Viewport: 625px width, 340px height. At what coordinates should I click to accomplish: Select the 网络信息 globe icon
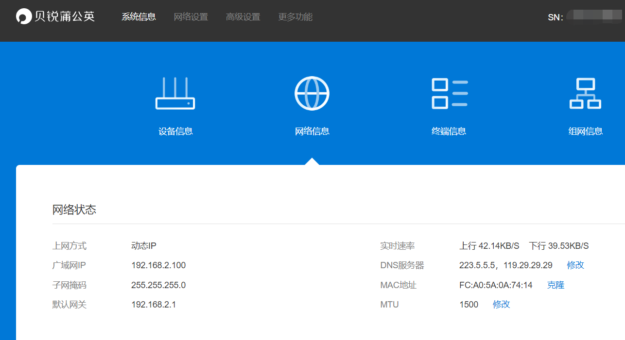coord(312,93)
